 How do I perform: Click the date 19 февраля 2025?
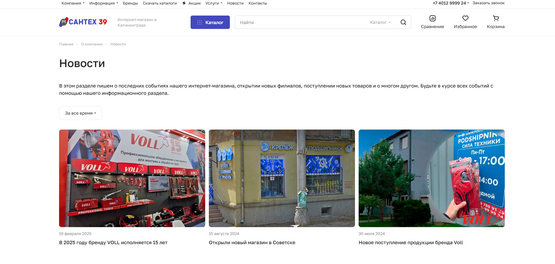coord(75,234)
